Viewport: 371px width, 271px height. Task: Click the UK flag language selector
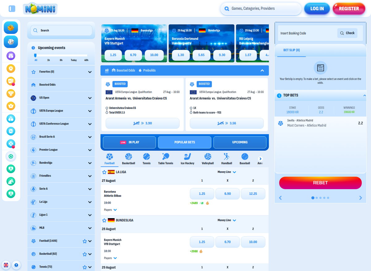(6, 265)
